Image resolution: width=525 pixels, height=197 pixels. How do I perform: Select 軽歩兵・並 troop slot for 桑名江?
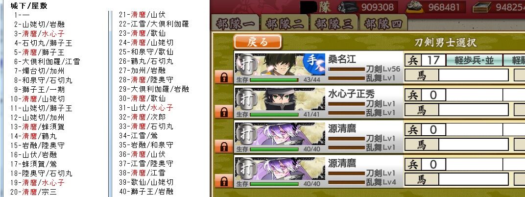(474, 61)
